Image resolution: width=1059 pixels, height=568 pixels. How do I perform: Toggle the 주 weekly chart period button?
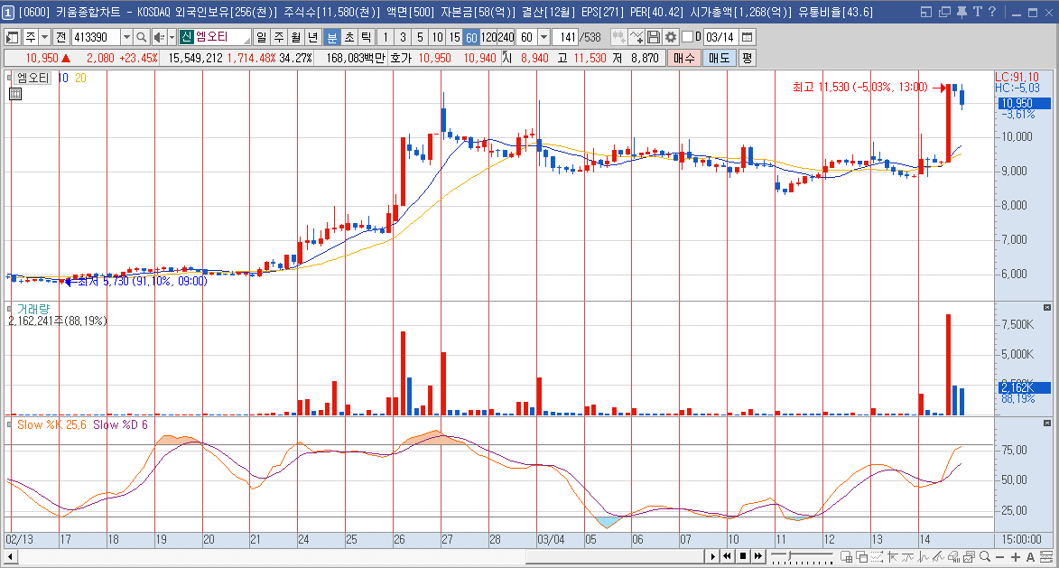279,37
